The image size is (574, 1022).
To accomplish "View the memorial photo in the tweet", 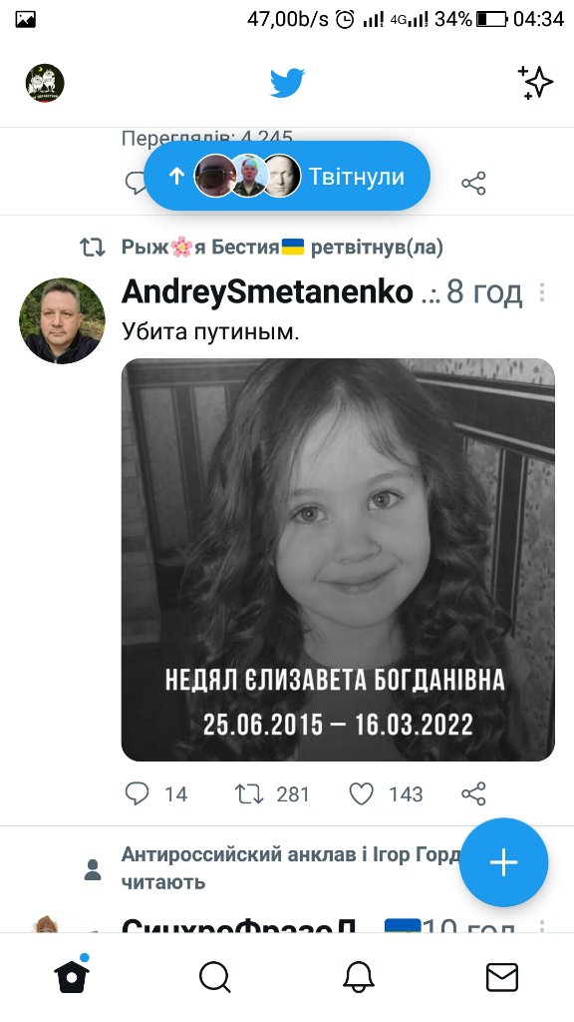I will [x=338, y=559].
